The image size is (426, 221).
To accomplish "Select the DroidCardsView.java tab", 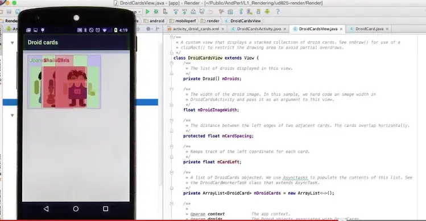I will click(316, 29).
